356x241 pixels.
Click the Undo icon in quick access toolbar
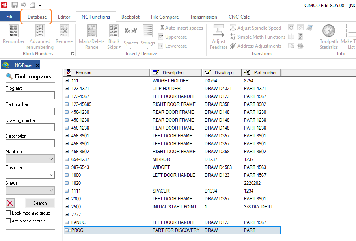24,5
